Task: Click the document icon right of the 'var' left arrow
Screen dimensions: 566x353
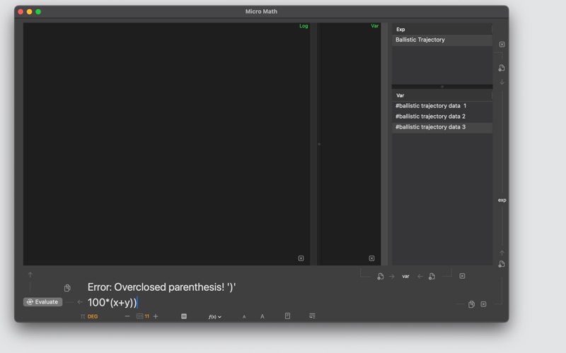Action: 432,276
